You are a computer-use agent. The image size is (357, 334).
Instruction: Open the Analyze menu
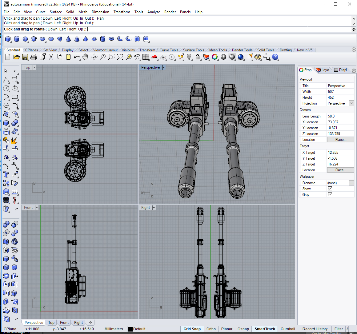tap(154, 12)
